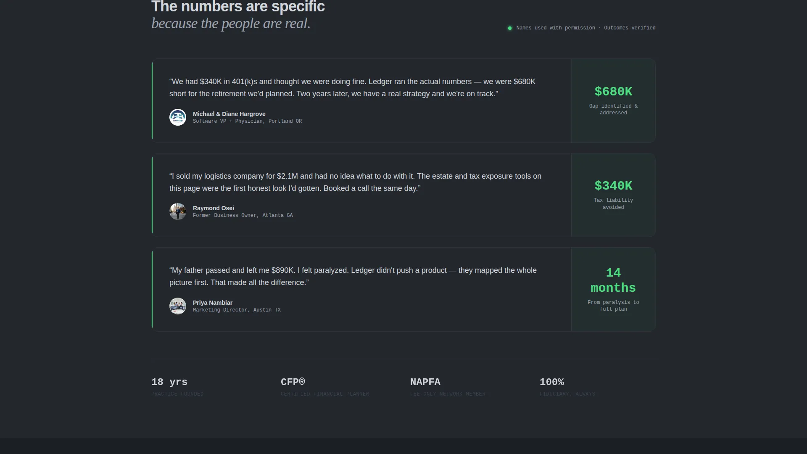807x454 pixels.
Task: Select the 14 months stat panel
Action: point(613,290)
